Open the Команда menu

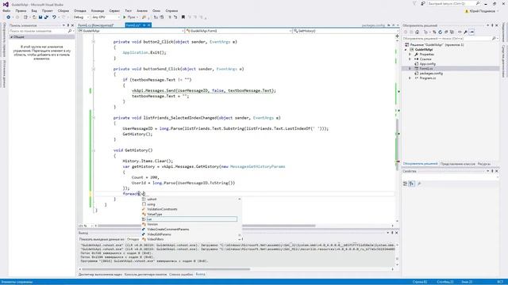coord(98,10)
